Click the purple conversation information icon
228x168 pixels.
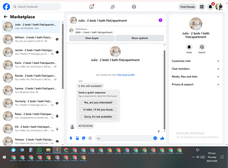click(161, 20)
